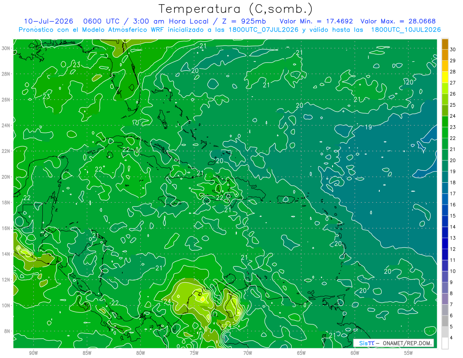The width and height of the screenshot is (463, 358).
Task: Click the color bar label '25'
Action: tap(453, 105)
